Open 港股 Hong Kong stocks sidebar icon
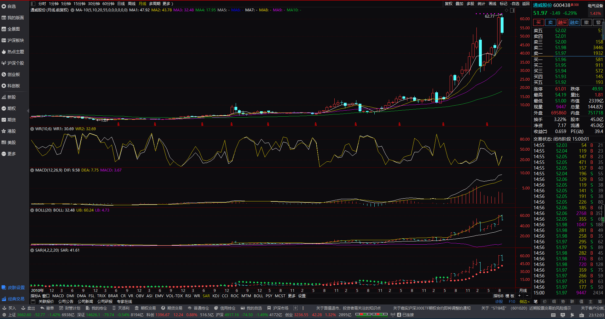605x319 pixels. (x=4, y=131)
